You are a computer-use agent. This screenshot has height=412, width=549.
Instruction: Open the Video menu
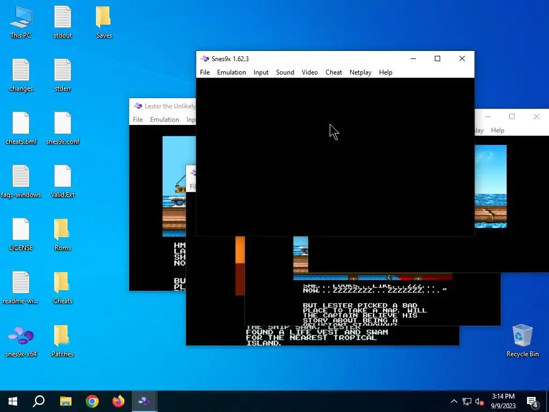[x=310, y=72]
